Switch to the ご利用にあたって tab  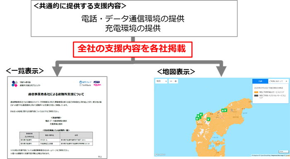pos(276,81)
